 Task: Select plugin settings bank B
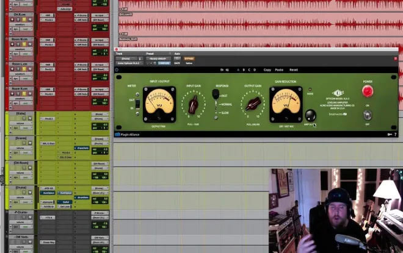pyautogui.click(x=244, y=69)
